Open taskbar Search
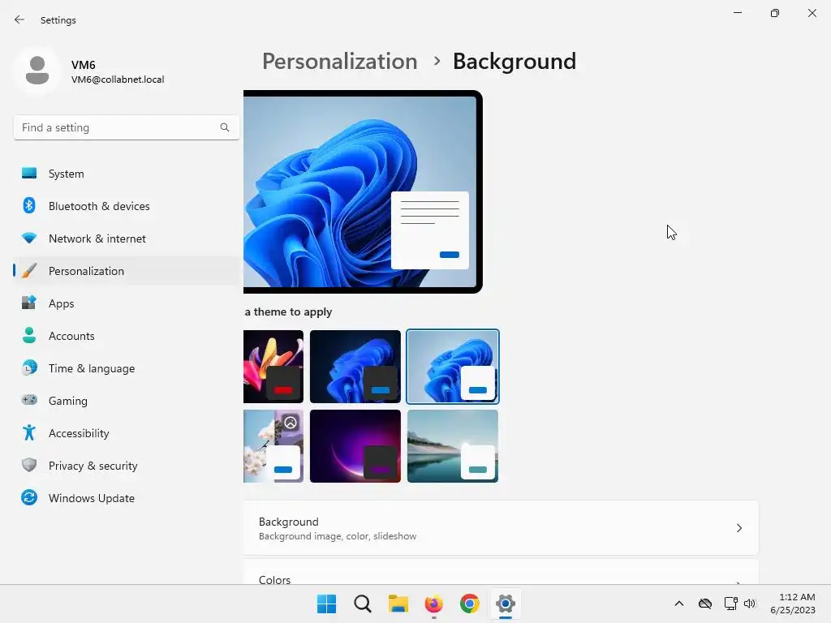The image size is (831, 623). tap(363, 604)
